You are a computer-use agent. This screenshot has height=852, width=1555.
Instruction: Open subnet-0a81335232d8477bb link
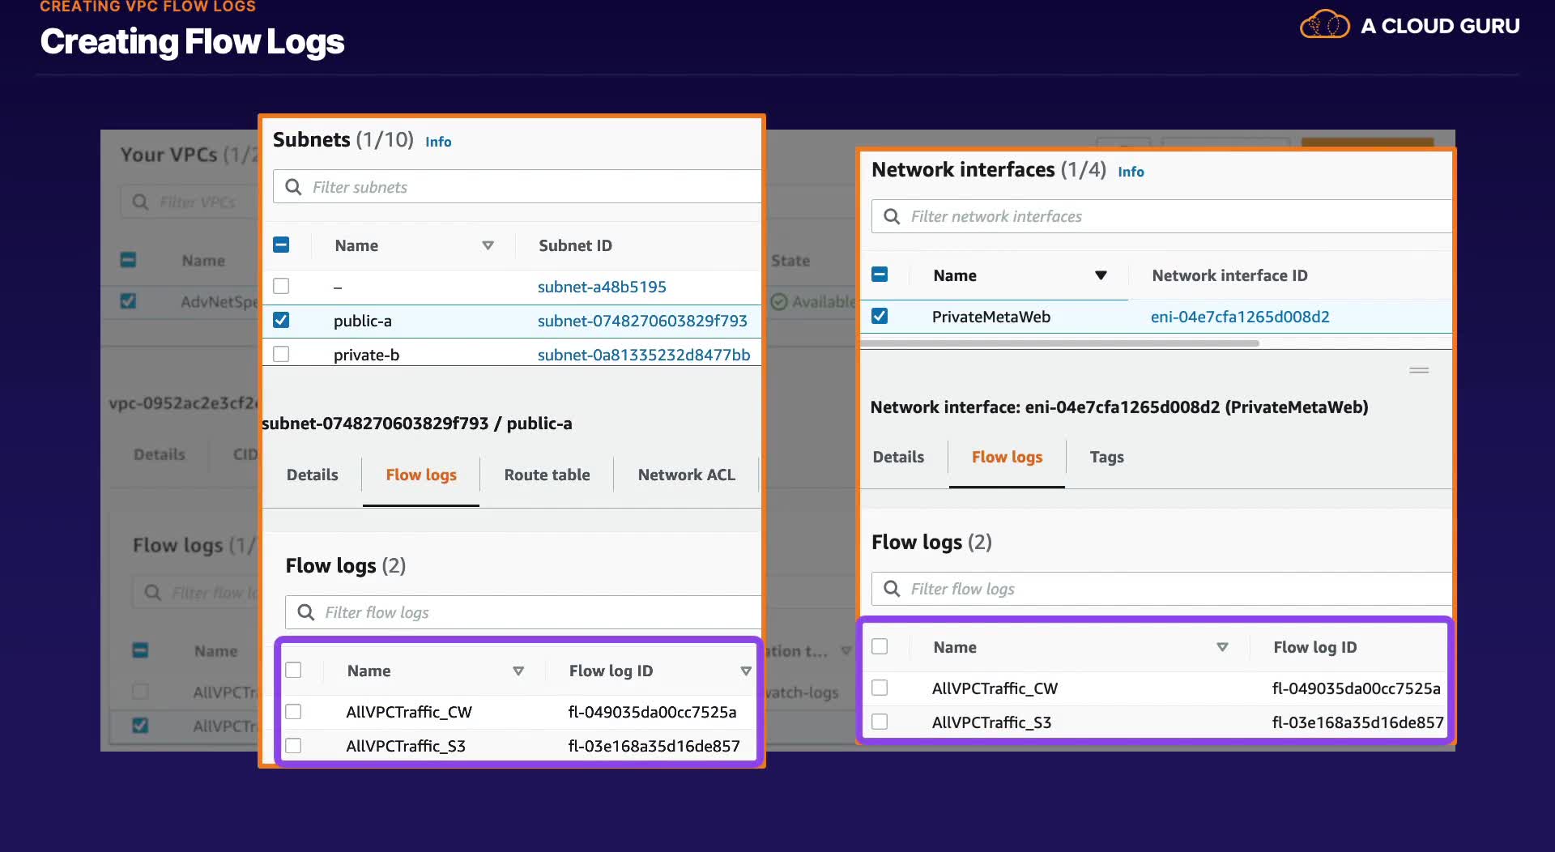[x=644, y=355]
